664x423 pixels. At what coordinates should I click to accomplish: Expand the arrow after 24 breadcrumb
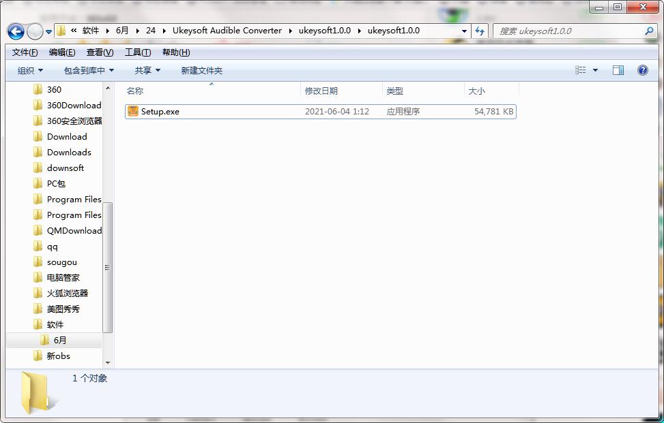click(x=164, y=31)
